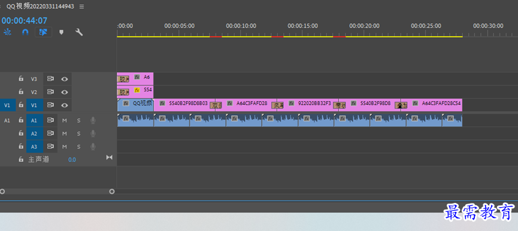Toggle sync lock on V3 track

point(50,79)
